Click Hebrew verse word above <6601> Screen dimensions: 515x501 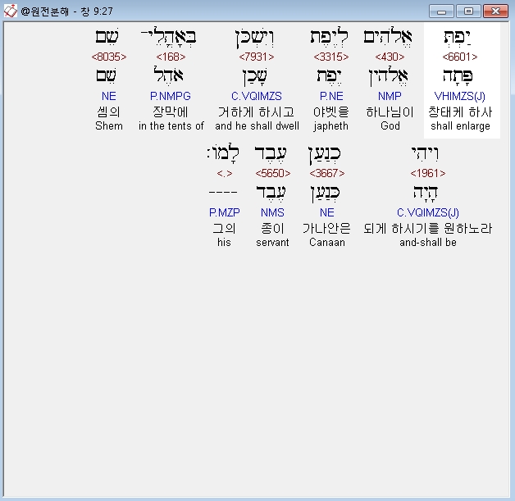(x=457, y=37)
